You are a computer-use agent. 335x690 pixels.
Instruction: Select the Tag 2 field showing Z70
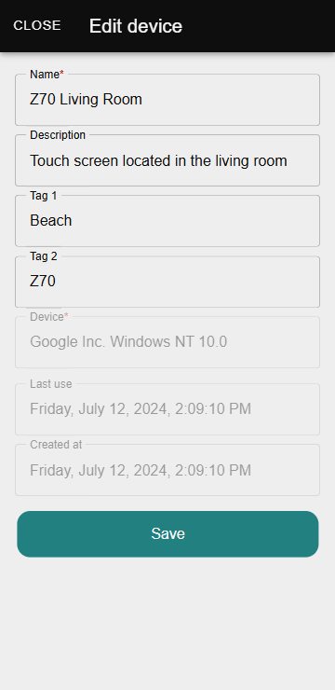[167, 282]
